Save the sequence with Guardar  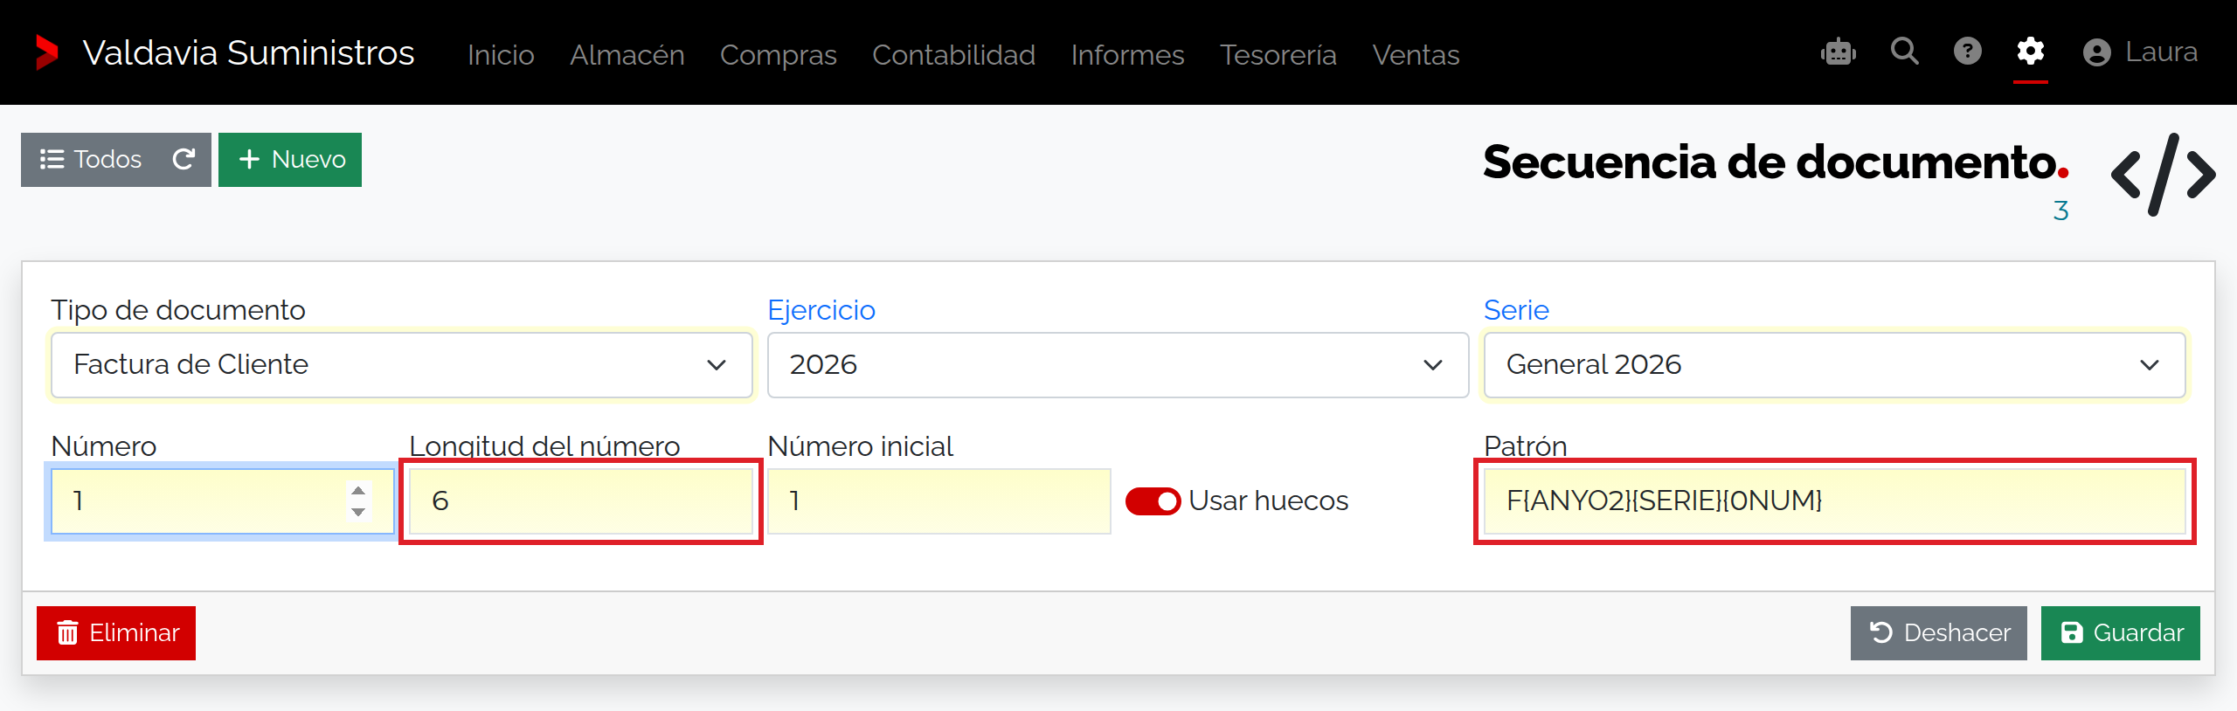(2121, 632)
